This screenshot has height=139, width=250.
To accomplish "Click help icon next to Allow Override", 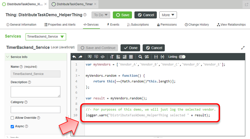I will tap(39, 118).
